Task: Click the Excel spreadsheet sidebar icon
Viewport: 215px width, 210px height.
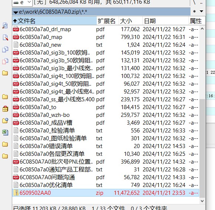Action: (x=5, y=132)
